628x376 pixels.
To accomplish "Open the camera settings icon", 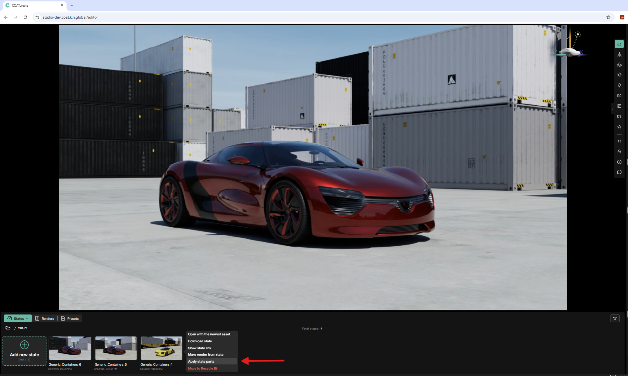I will 619,95.
